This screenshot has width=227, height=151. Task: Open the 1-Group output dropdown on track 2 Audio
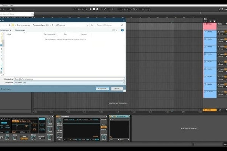[x=222, y=34]
